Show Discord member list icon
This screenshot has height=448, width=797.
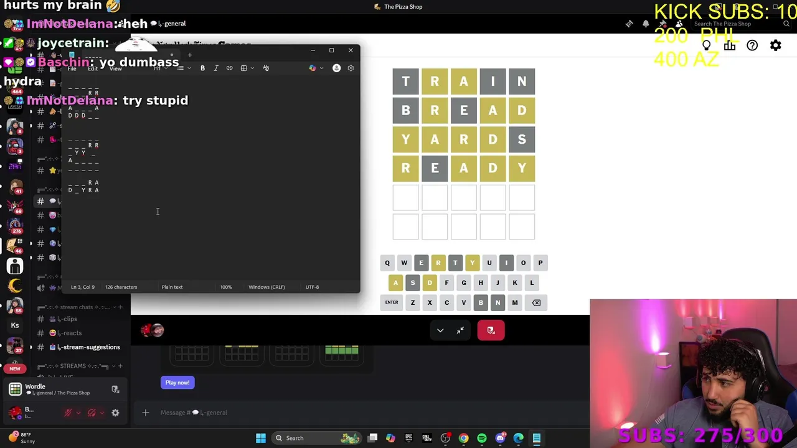click(x=679, y=24)
